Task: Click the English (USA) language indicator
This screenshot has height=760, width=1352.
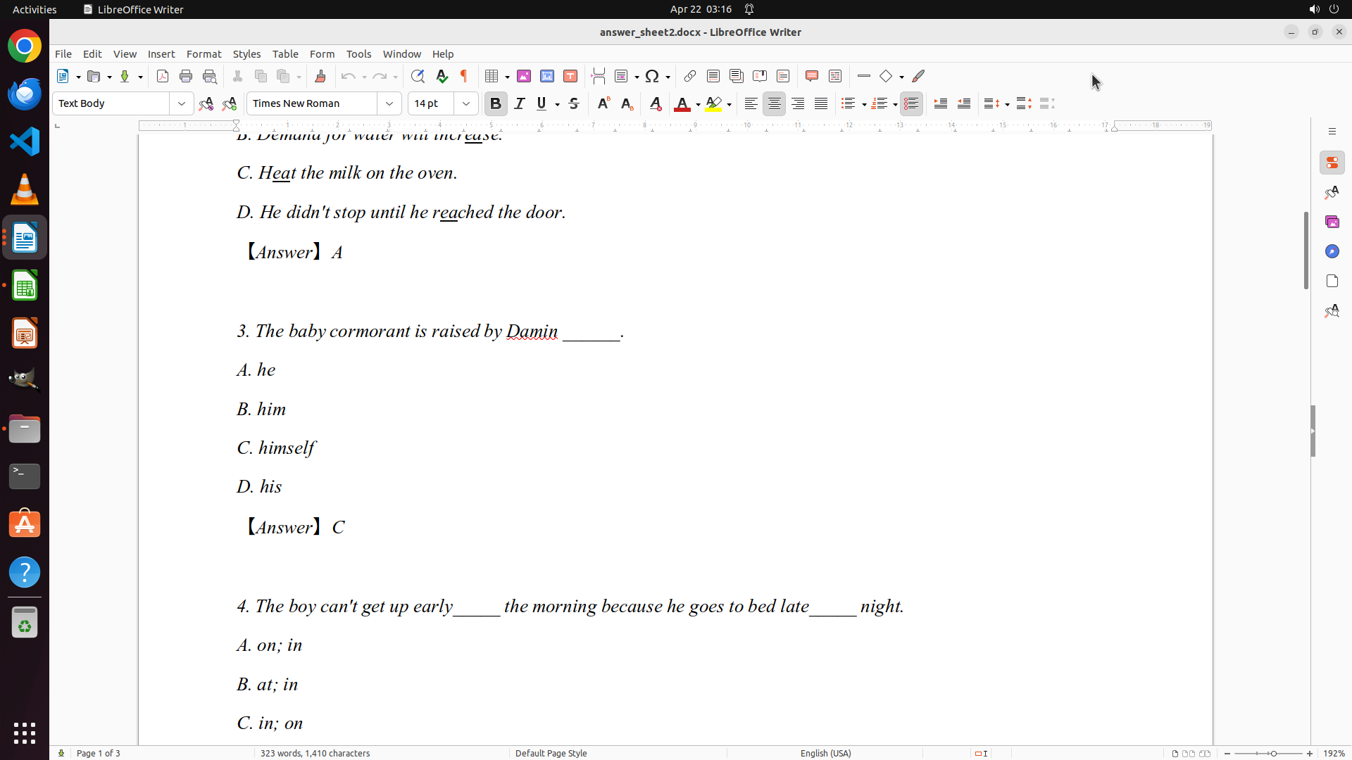Action: coord(825,753)
